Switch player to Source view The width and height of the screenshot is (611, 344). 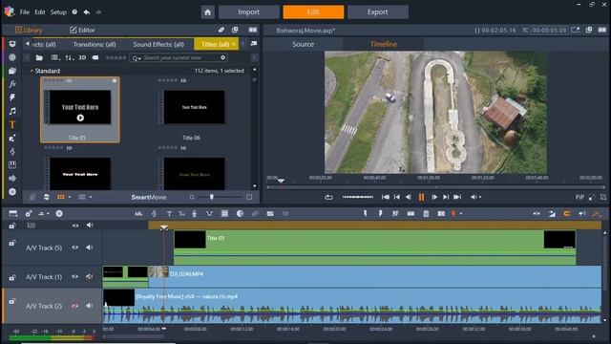[x=303, y=44]
